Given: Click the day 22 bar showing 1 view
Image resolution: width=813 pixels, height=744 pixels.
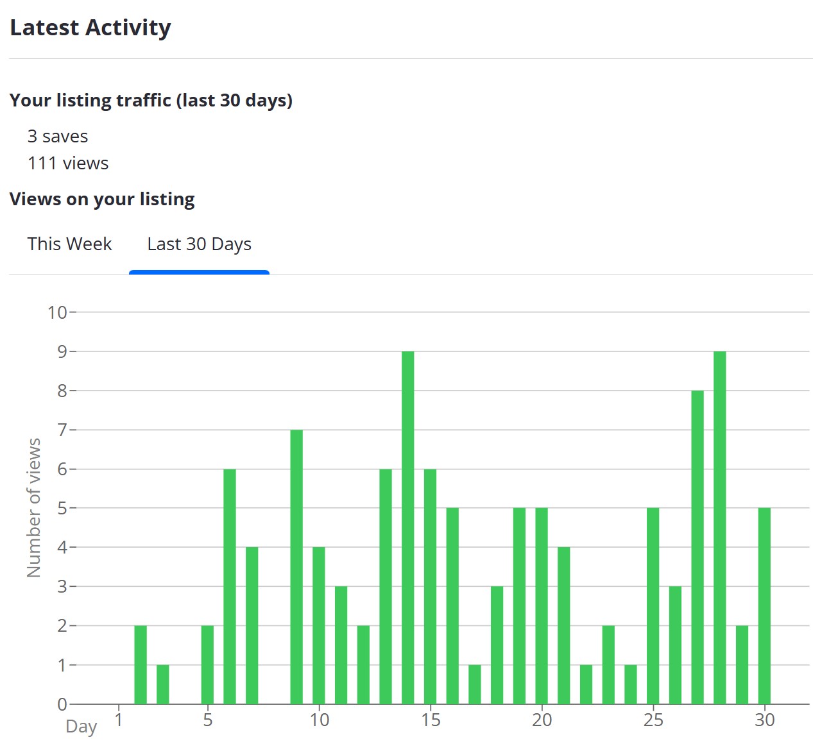Looking at the screenshot, I should click(x=586, y=684).
